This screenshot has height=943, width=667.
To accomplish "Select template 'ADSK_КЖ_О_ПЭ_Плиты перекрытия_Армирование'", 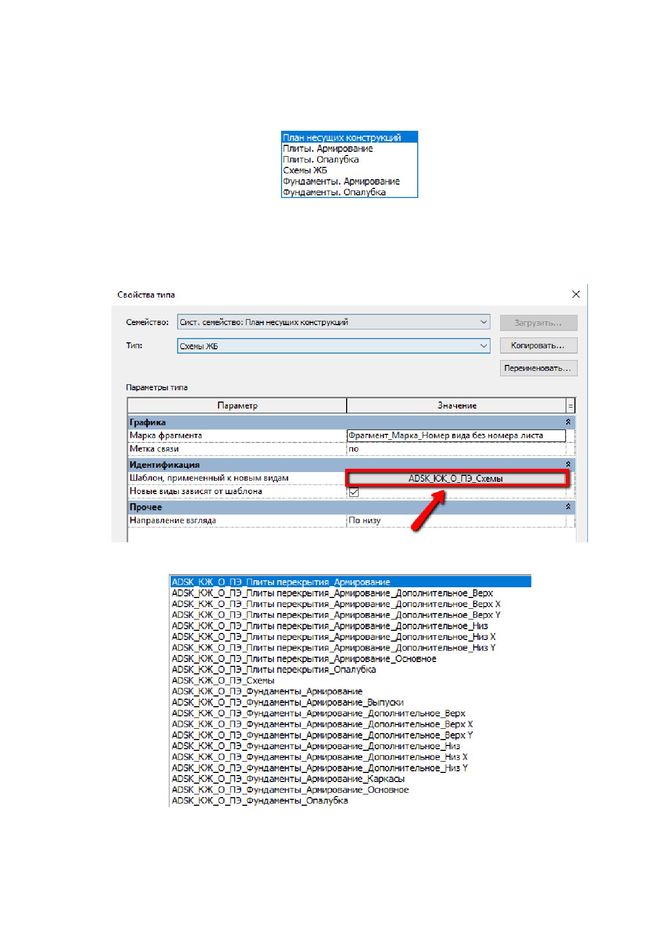I will click(x=350, y=582).
